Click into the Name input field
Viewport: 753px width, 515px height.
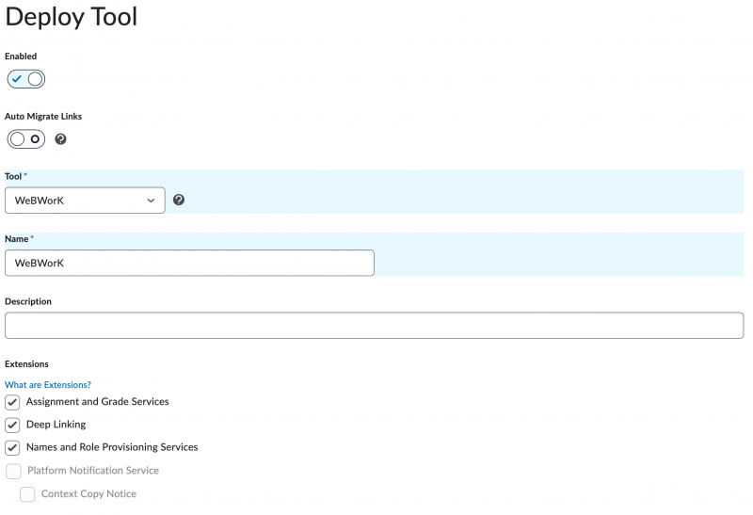189,263
